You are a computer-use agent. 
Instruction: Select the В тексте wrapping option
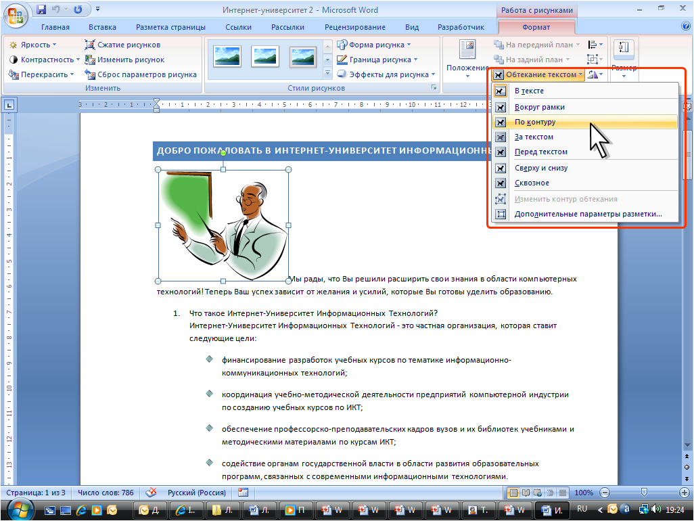[529, 91]
